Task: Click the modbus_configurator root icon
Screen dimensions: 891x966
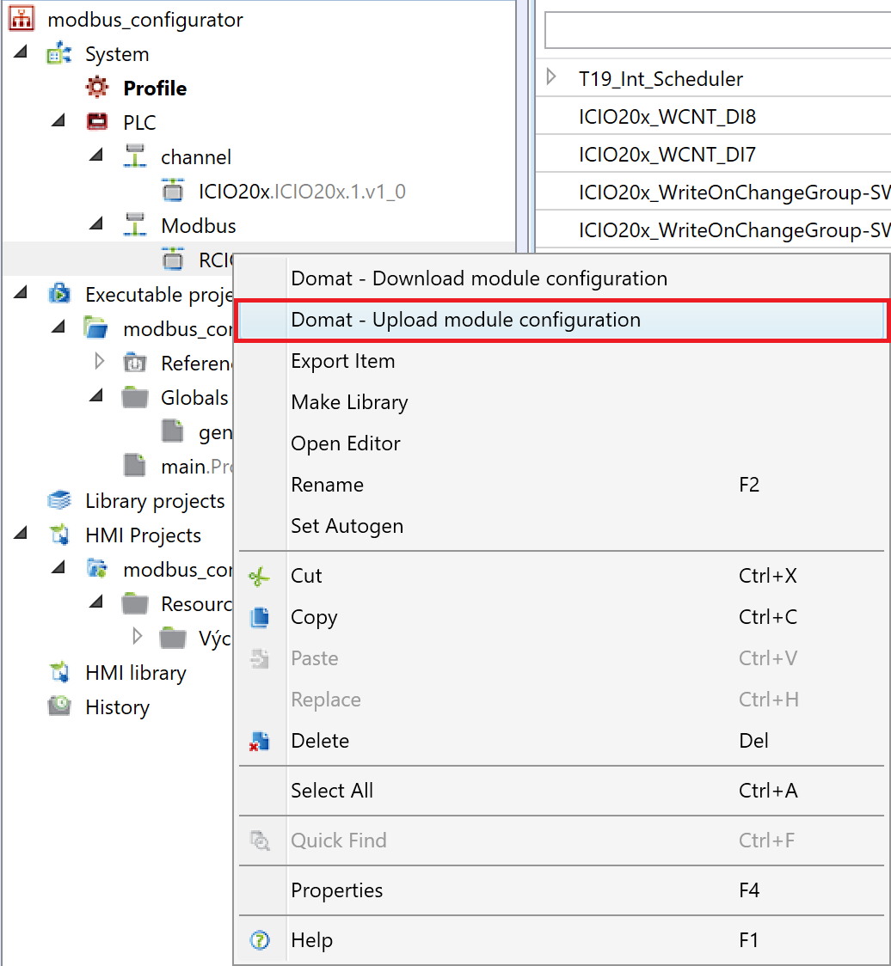Action: tap(22, 19)
